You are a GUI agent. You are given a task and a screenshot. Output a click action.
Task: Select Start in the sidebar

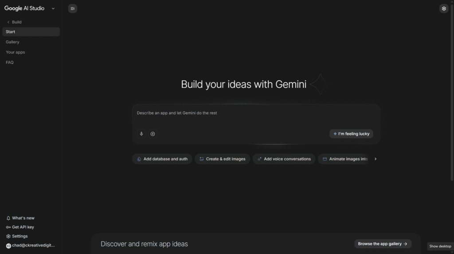(31, 32)
